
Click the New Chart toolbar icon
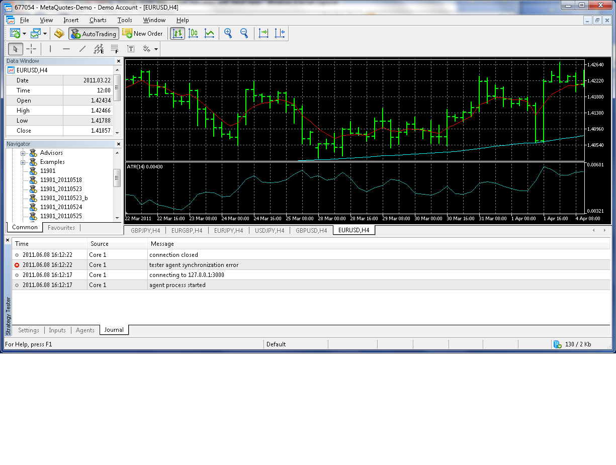pyautogui.click(x=15, y=34)
